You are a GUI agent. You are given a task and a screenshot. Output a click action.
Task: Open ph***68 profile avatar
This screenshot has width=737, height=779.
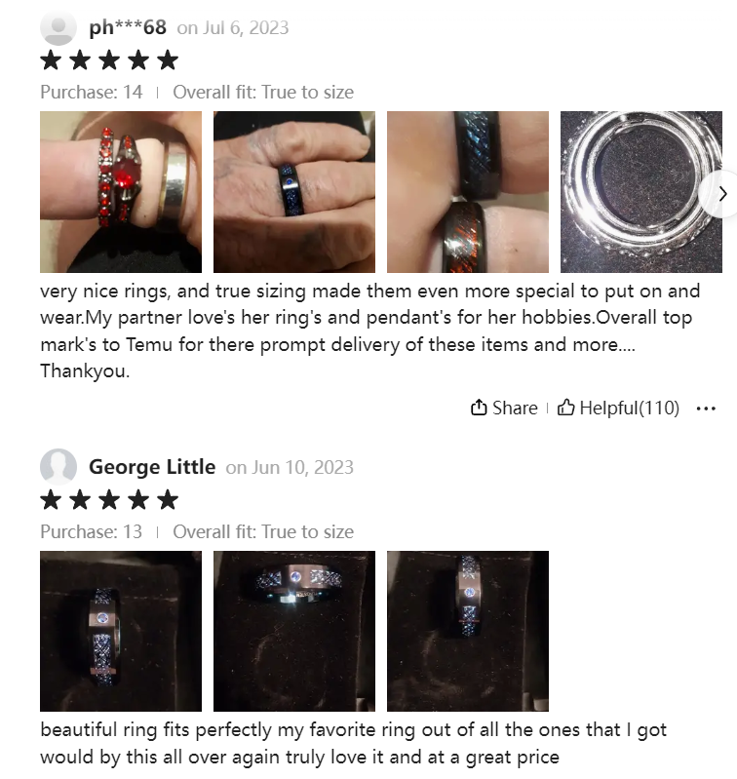click(x=58, y=27)
